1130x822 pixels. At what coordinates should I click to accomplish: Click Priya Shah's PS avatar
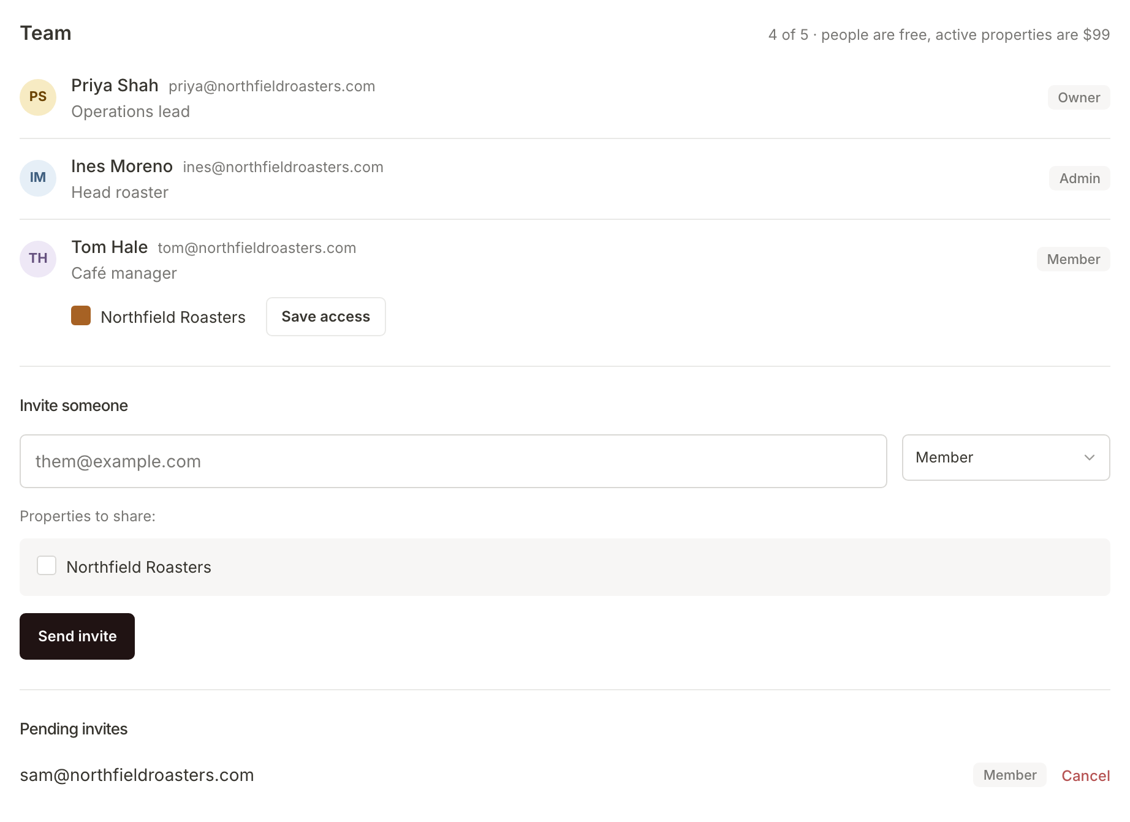click(x=38, y=97)
